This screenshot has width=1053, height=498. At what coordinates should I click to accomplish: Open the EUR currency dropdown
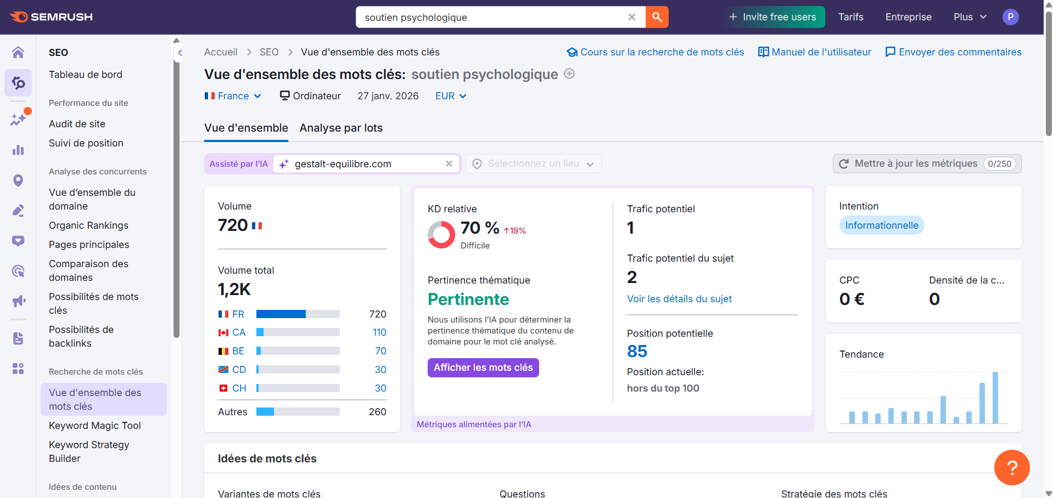(450, 96)
